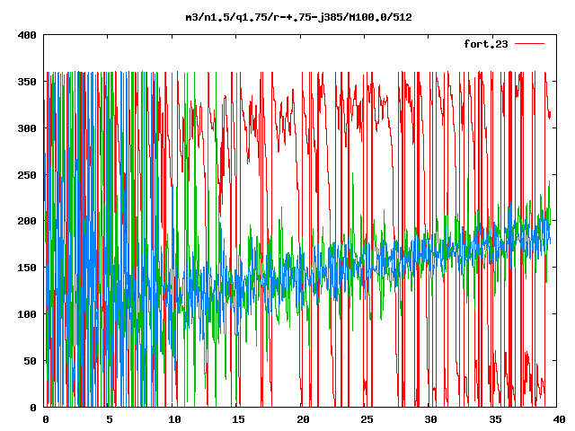Click x-axis label 15

238,419
